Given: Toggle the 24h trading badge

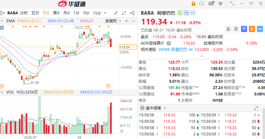Looking at the screenshot, I should pyautogui.click(x=193, y=13).
